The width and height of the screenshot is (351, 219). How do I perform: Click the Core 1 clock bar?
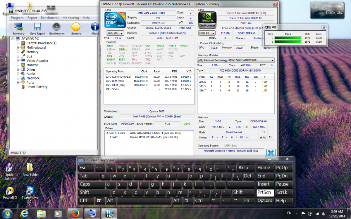pyautogui.click(x=288, y=42)
